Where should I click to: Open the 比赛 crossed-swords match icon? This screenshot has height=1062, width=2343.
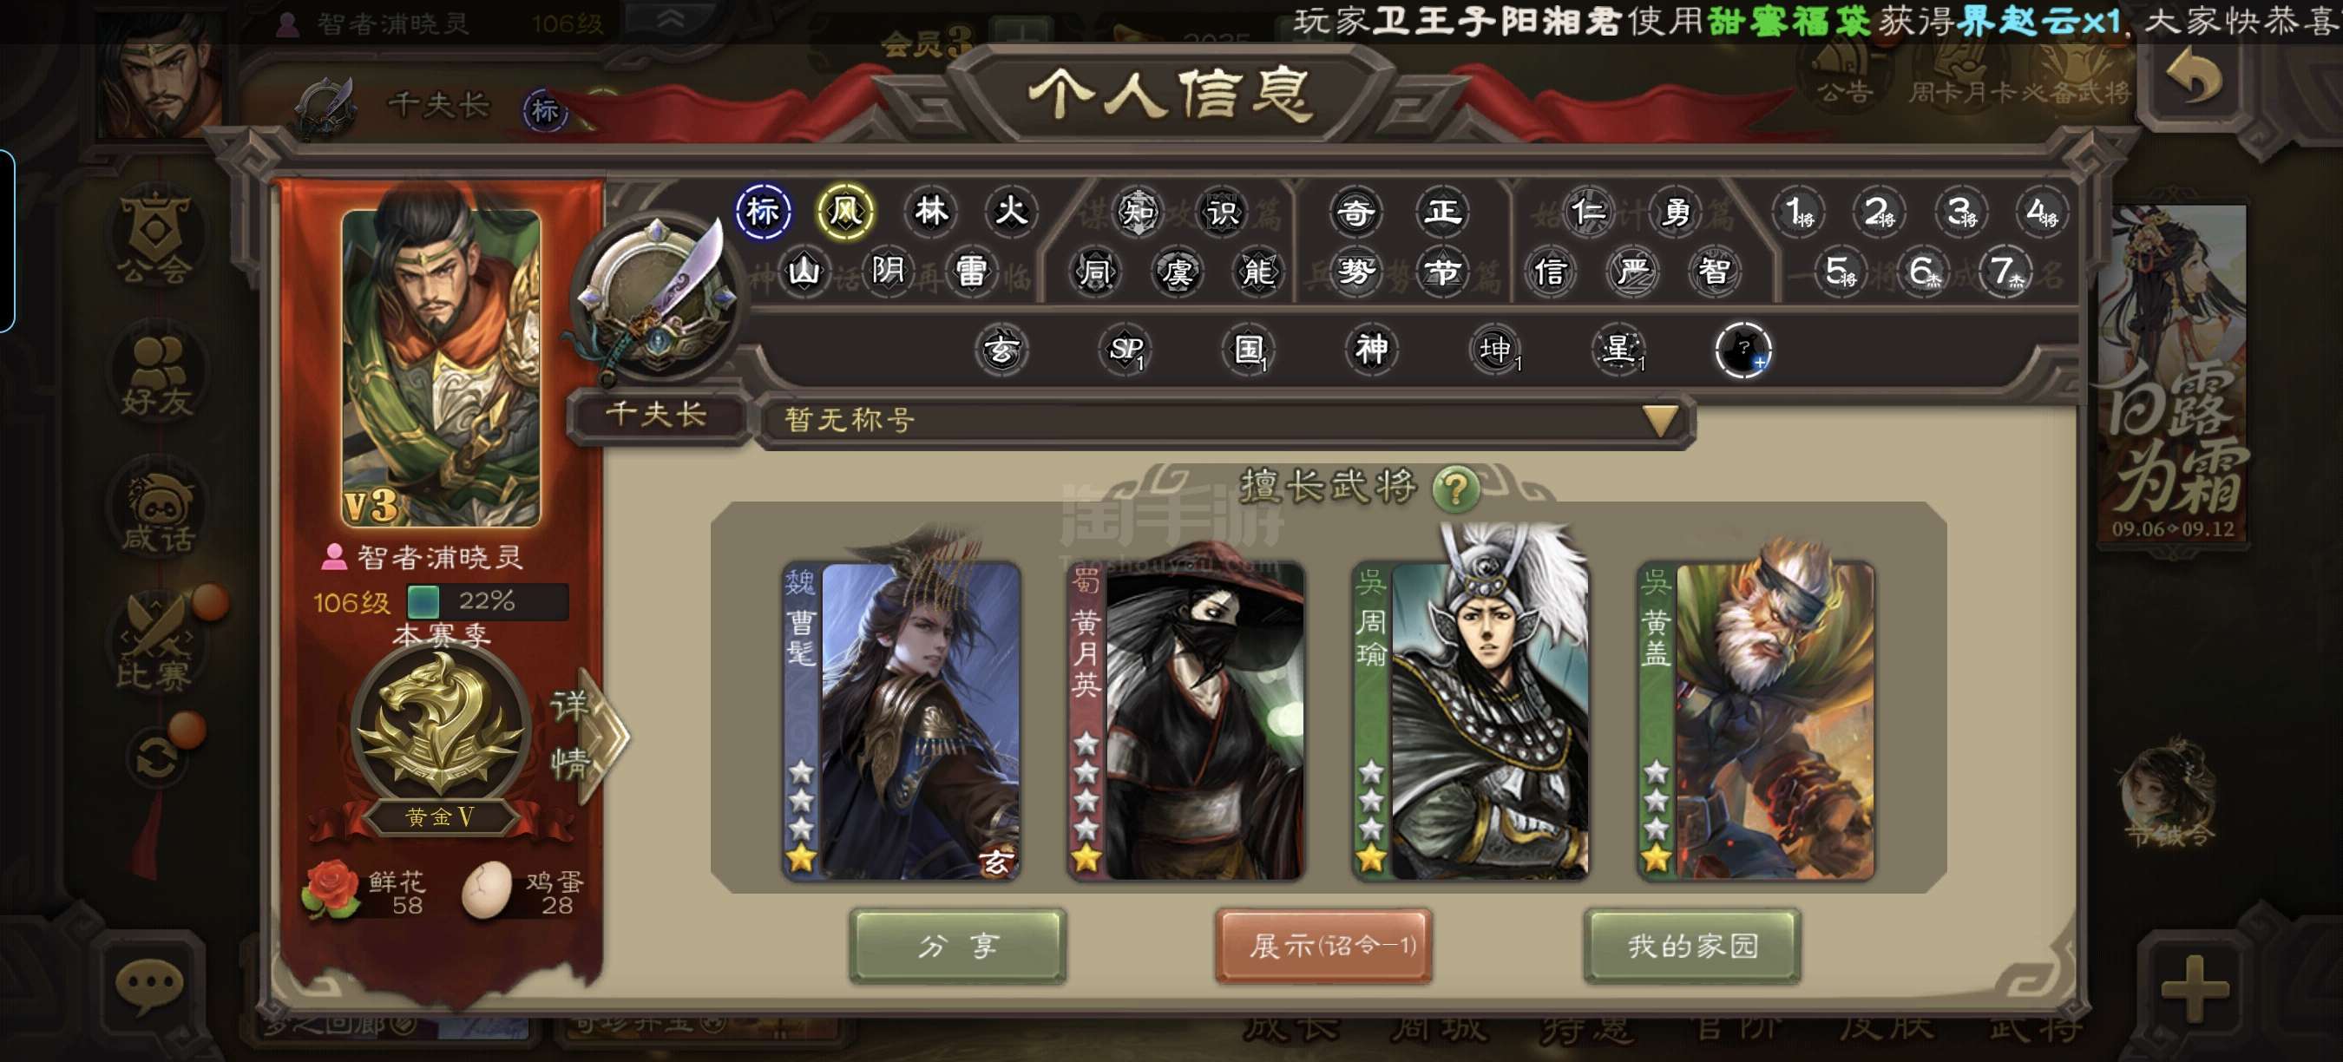point(156,644)
